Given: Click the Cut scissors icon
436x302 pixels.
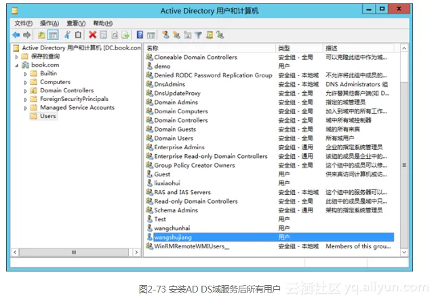Looking at the screenshot, I should [x=67, y=35].
